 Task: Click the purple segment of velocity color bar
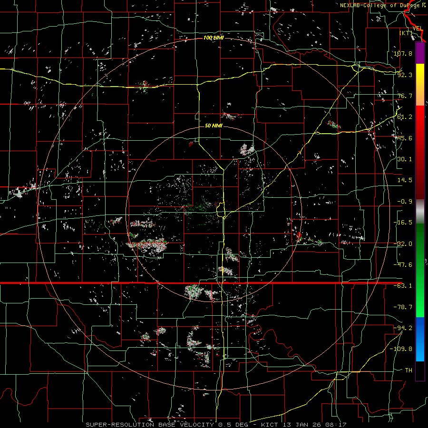[x=420, y=53]
